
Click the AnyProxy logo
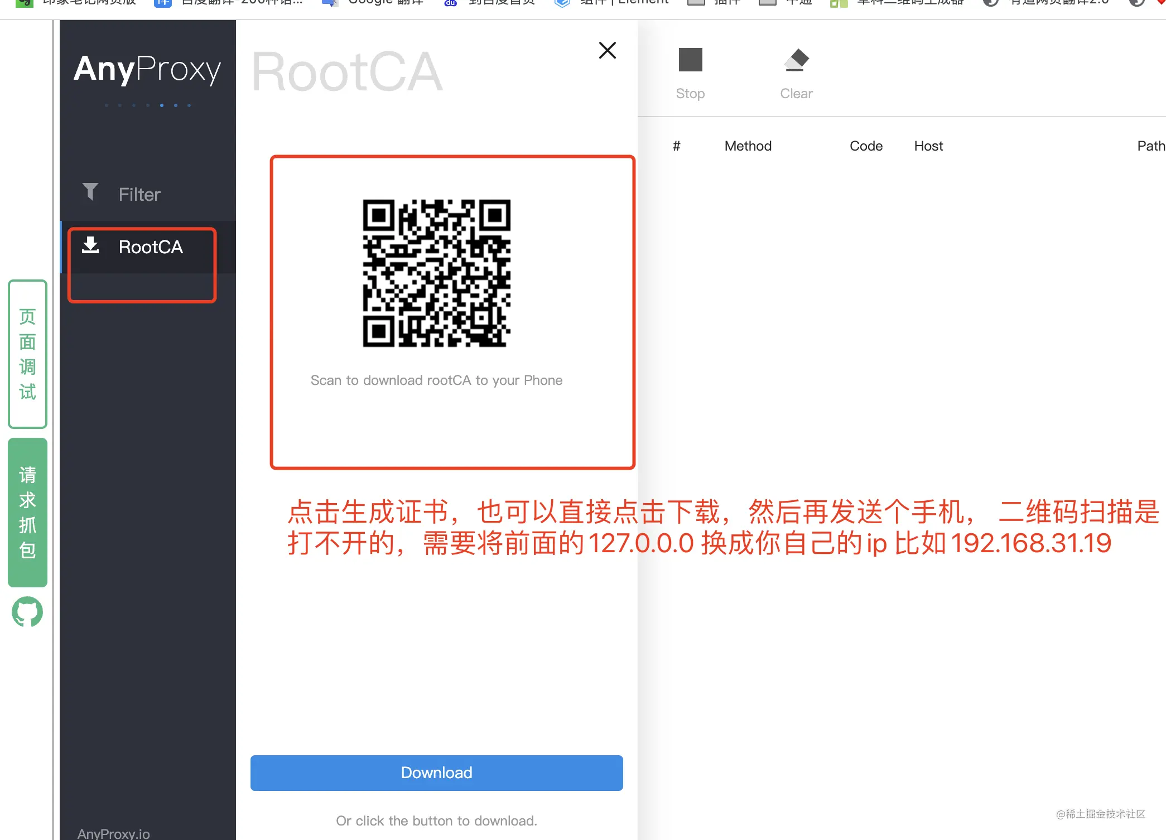click(147, 69)
